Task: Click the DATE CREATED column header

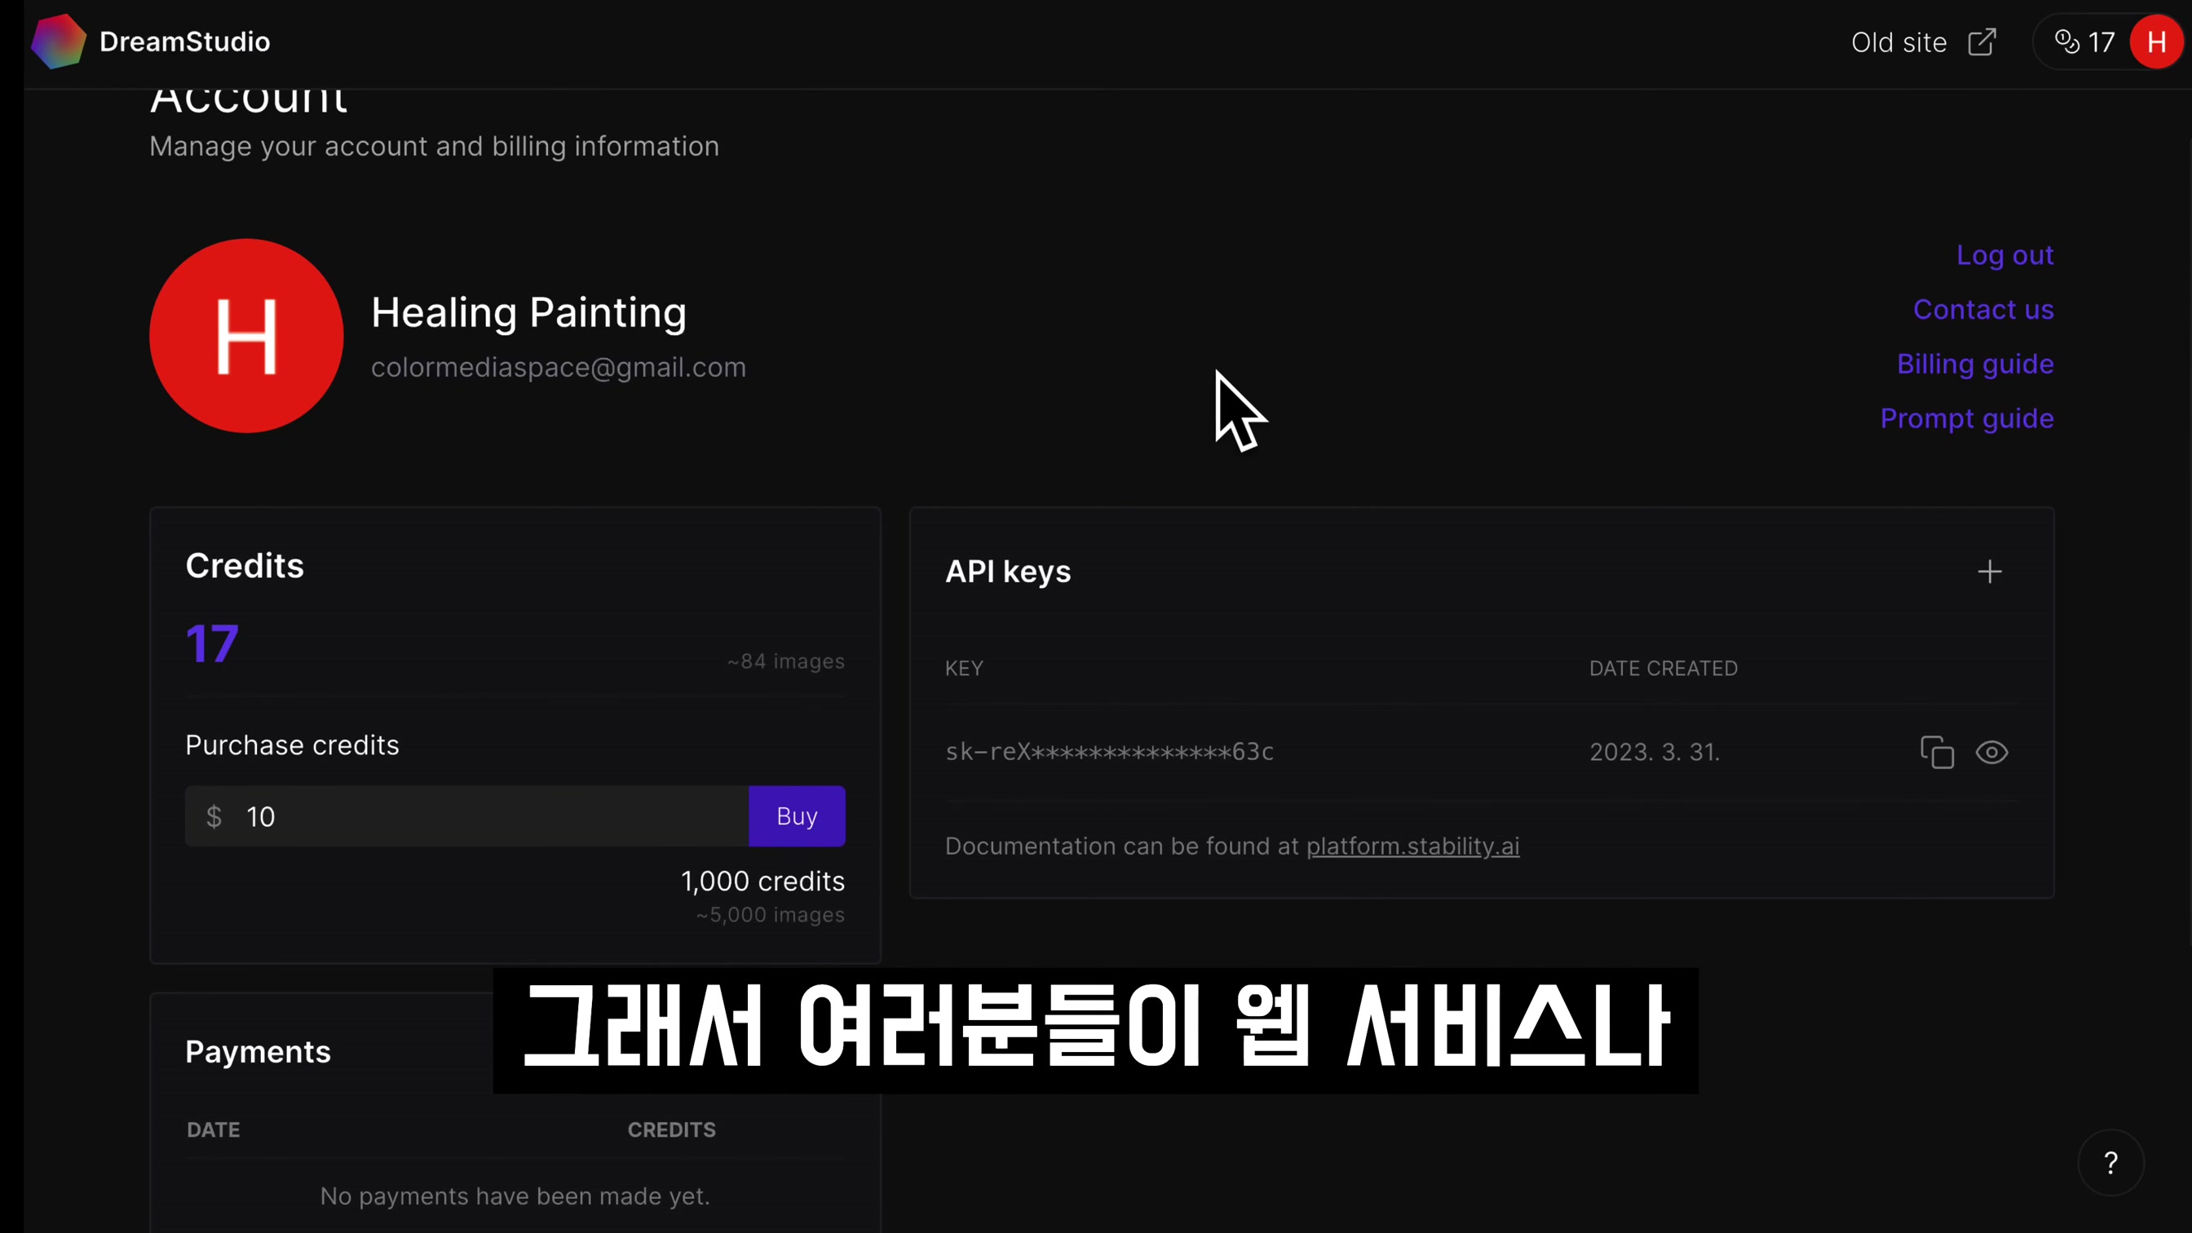Action: (1664, 669)
